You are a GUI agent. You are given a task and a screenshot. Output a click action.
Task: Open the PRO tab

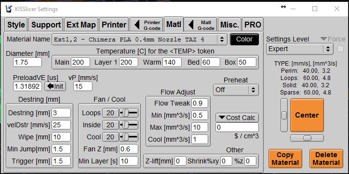(253, 25)
